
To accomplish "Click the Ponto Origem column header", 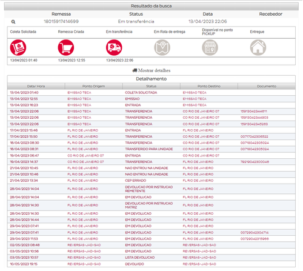I will tap(93, 86).
